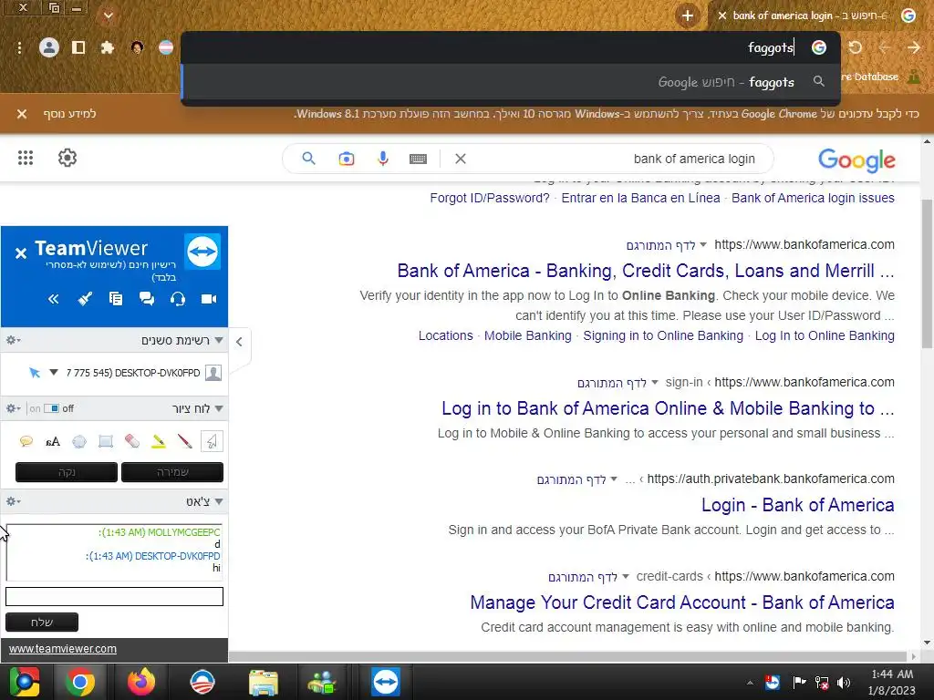
Task: Click the page vertical scrollbar thumb
Action: [927, 273]
